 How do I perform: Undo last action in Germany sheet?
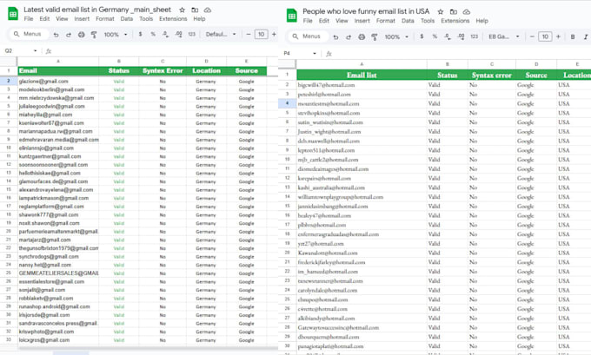56,35
